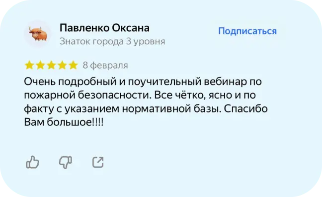Click the review line starting with Очень подробный
322x197 pixels.
point(143,82)
